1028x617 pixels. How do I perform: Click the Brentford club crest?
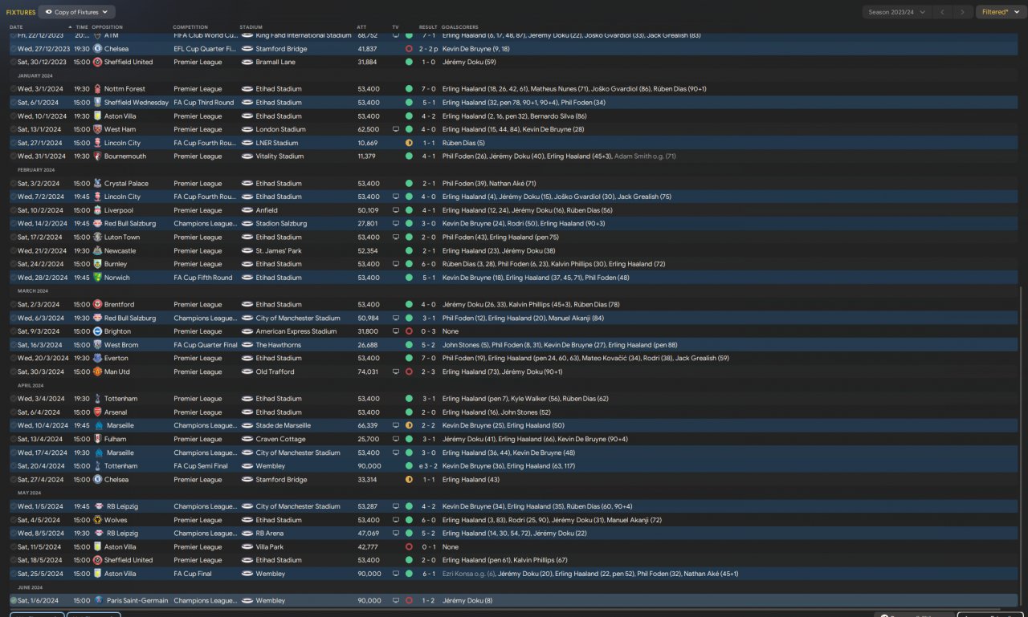pyautogui.click(x=97, y=305)
